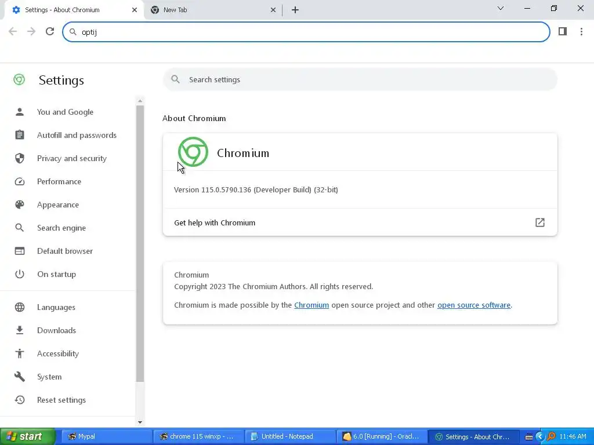Viewport: 594px width, 445px height.
Task: Open the Windows start button
Action: tap(27, 436)
